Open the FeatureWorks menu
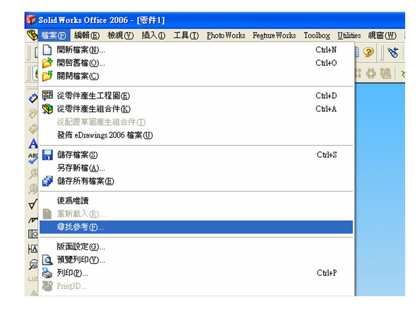Viewport: 420px width, 315px height. (x=274, y=35)
